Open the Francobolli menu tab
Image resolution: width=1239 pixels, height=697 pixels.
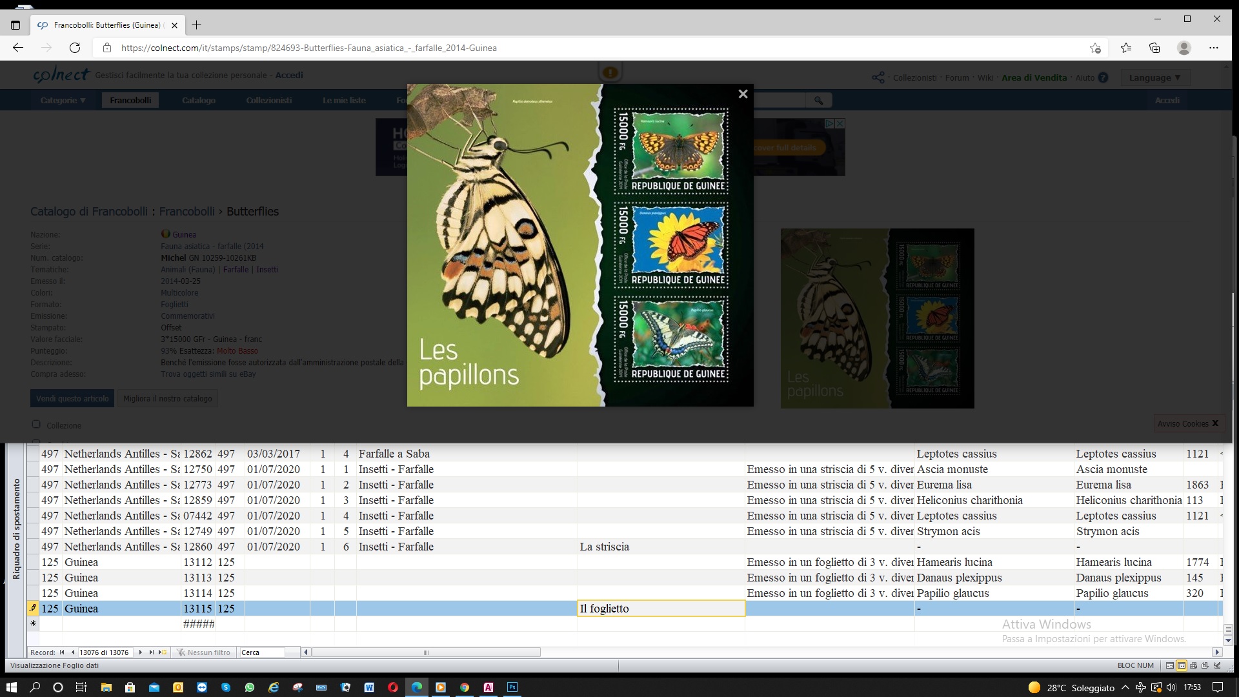(130, 100)
